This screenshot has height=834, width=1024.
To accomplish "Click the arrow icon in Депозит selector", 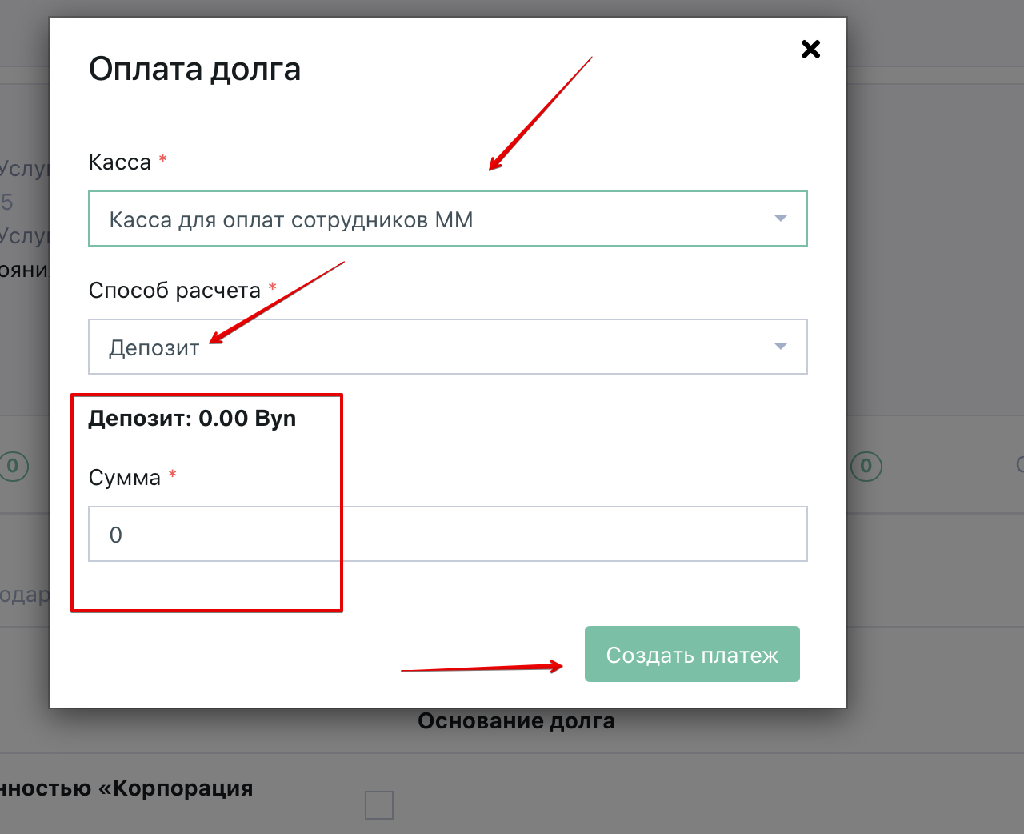I will click(781, 347).
